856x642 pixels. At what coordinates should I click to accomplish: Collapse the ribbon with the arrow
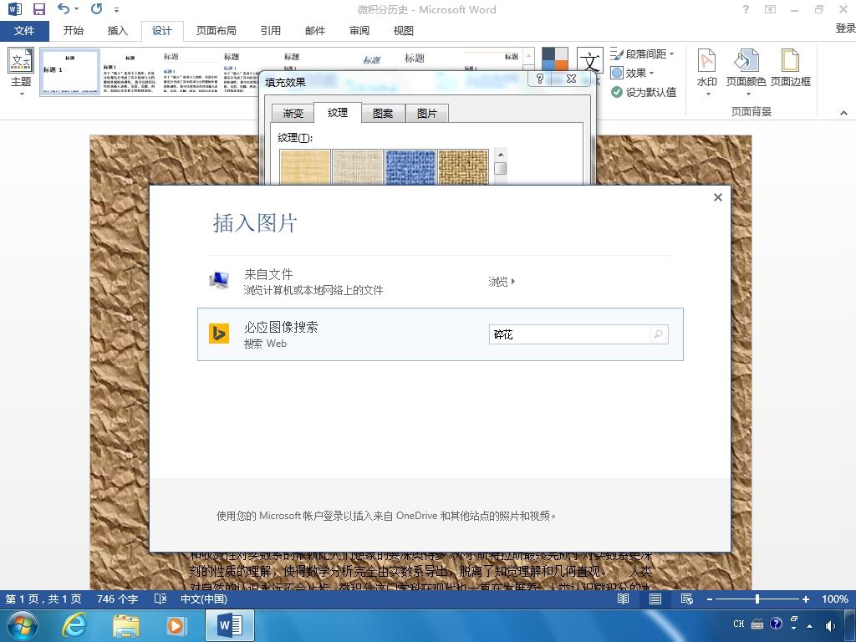844,113
